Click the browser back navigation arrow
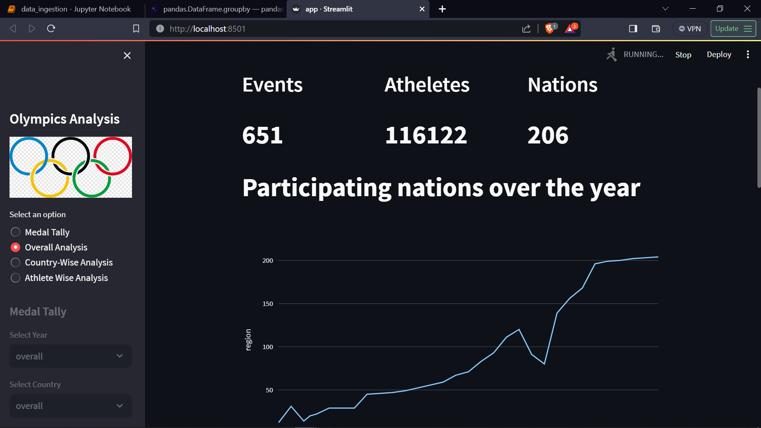This screenshot has width=761, height=428. (x=13, y=29)
